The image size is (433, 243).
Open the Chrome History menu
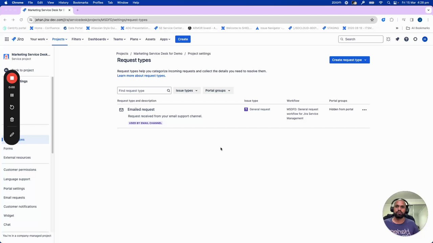pyautogui.click(x=63, y=3)
